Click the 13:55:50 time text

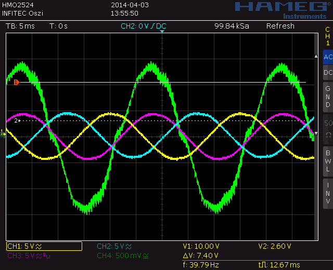[124, 14]
